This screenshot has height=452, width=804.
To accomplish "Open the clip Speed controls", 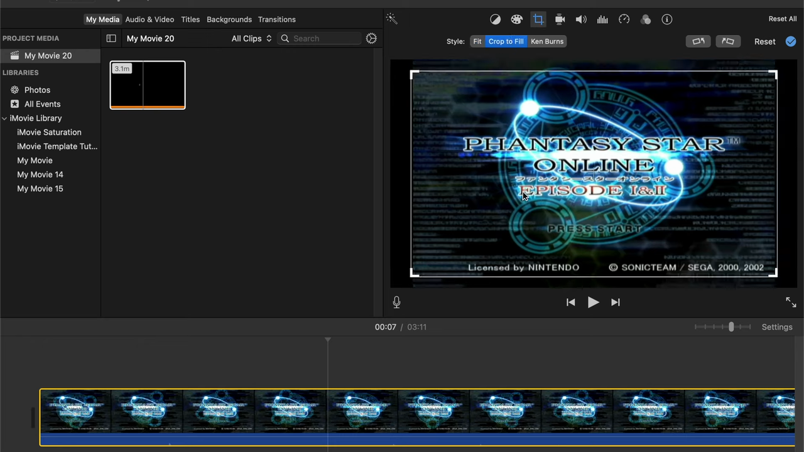I will (x=624, y=19).
